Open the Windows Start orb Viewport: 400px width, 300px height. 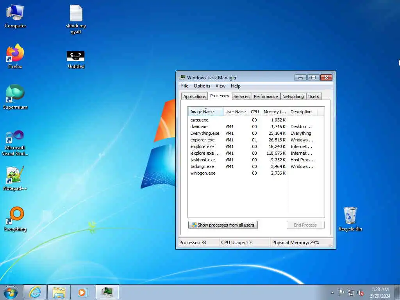(11, 292)
